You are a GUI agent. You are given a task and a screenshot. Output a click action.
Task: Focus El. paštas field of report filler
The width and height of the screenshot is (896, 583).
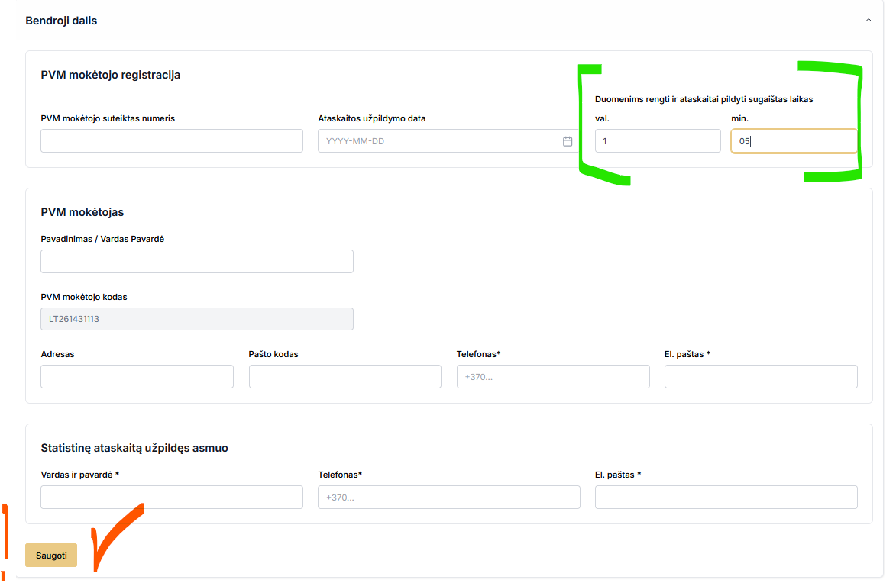click(726, 497)
